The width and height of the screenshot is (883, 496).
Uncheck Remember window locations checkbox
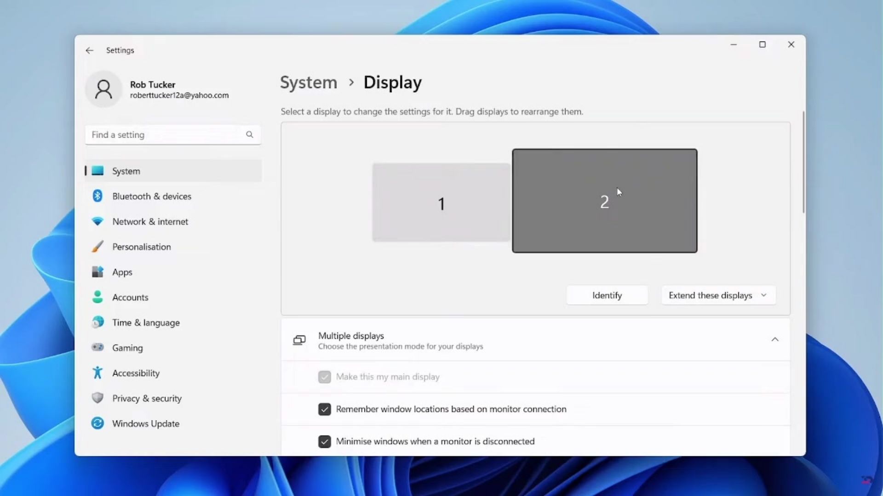pos(324,409)
